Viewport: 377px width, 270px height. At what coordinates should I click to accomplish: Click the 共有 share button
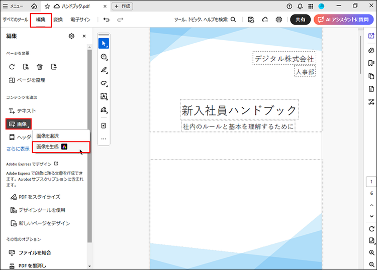(300, 20)
